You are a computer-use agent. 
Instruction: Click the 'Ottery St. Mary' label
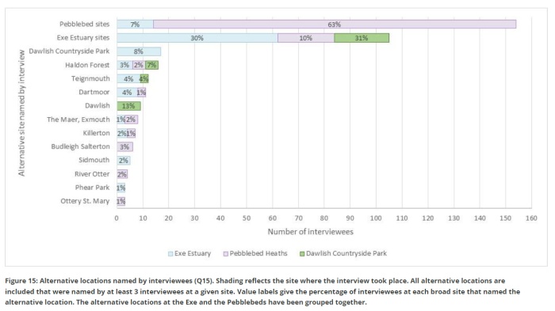85,201
